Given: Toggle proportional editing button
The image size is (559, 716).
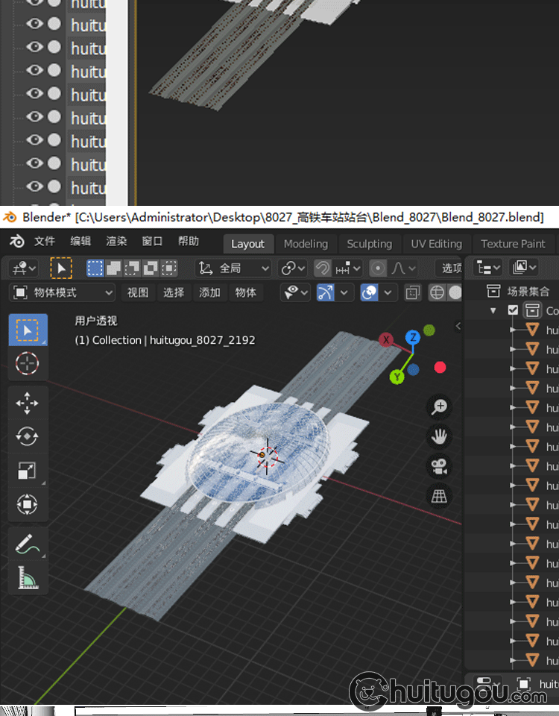Looking at the screenshot, I should click(379, 268).
